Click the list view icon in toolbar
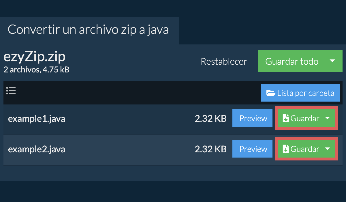The width and height of the screenshot is (346, 202). [11, 91]
